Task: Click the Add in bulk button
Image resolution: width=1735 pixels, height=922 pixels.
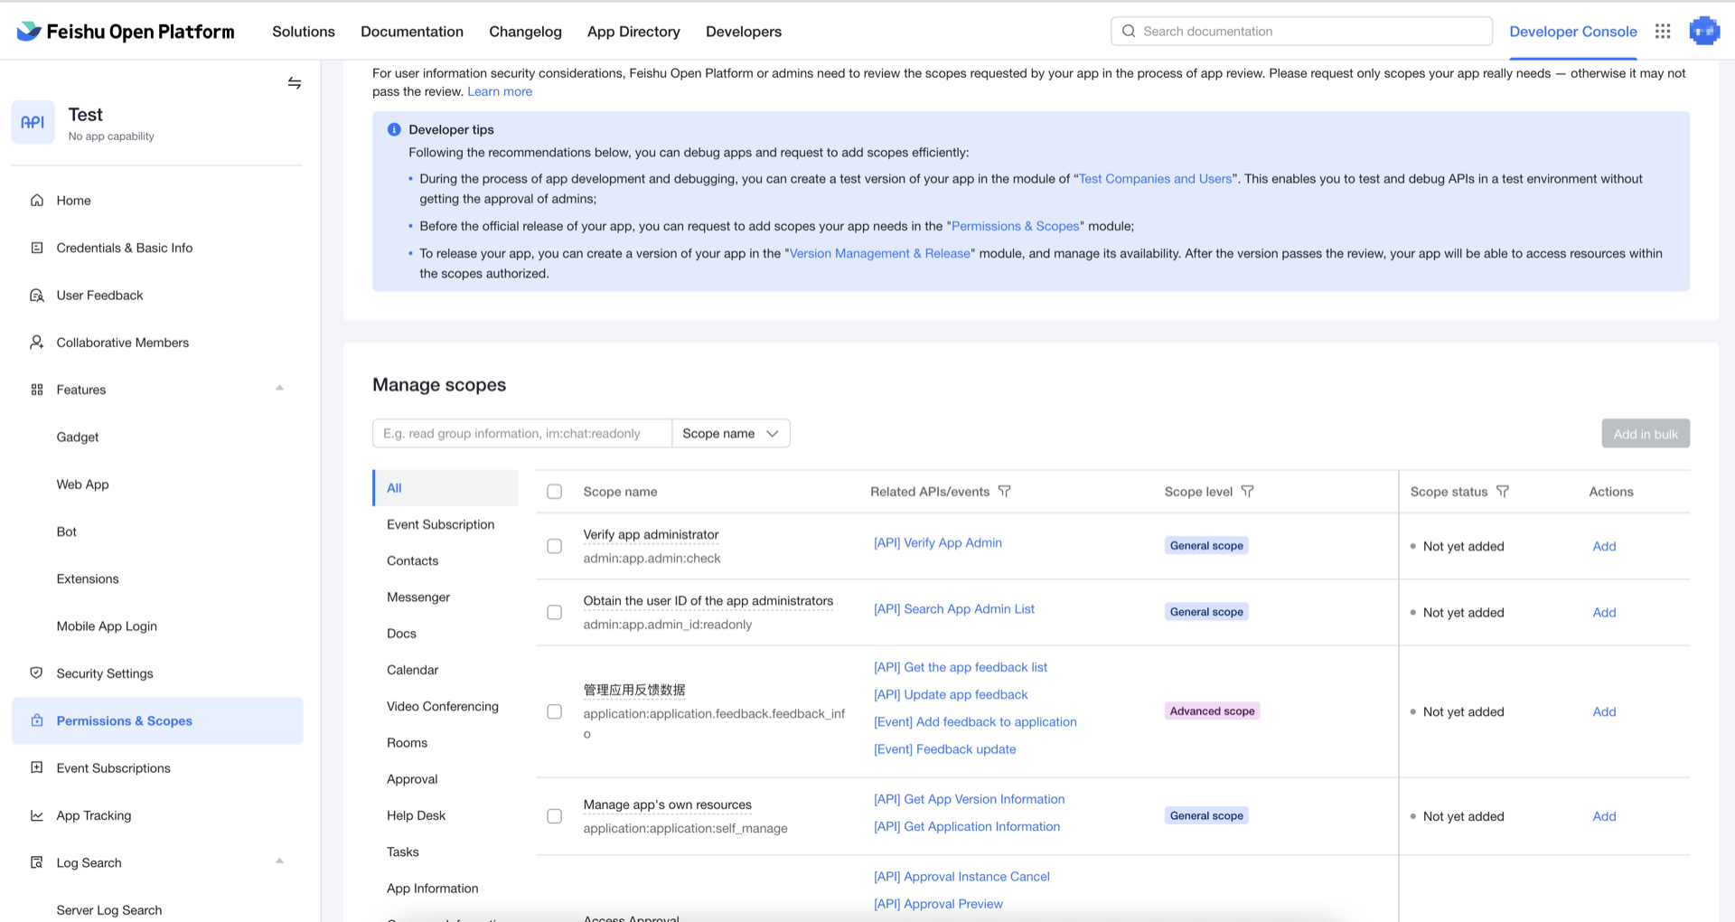Action: (1645, 434)
